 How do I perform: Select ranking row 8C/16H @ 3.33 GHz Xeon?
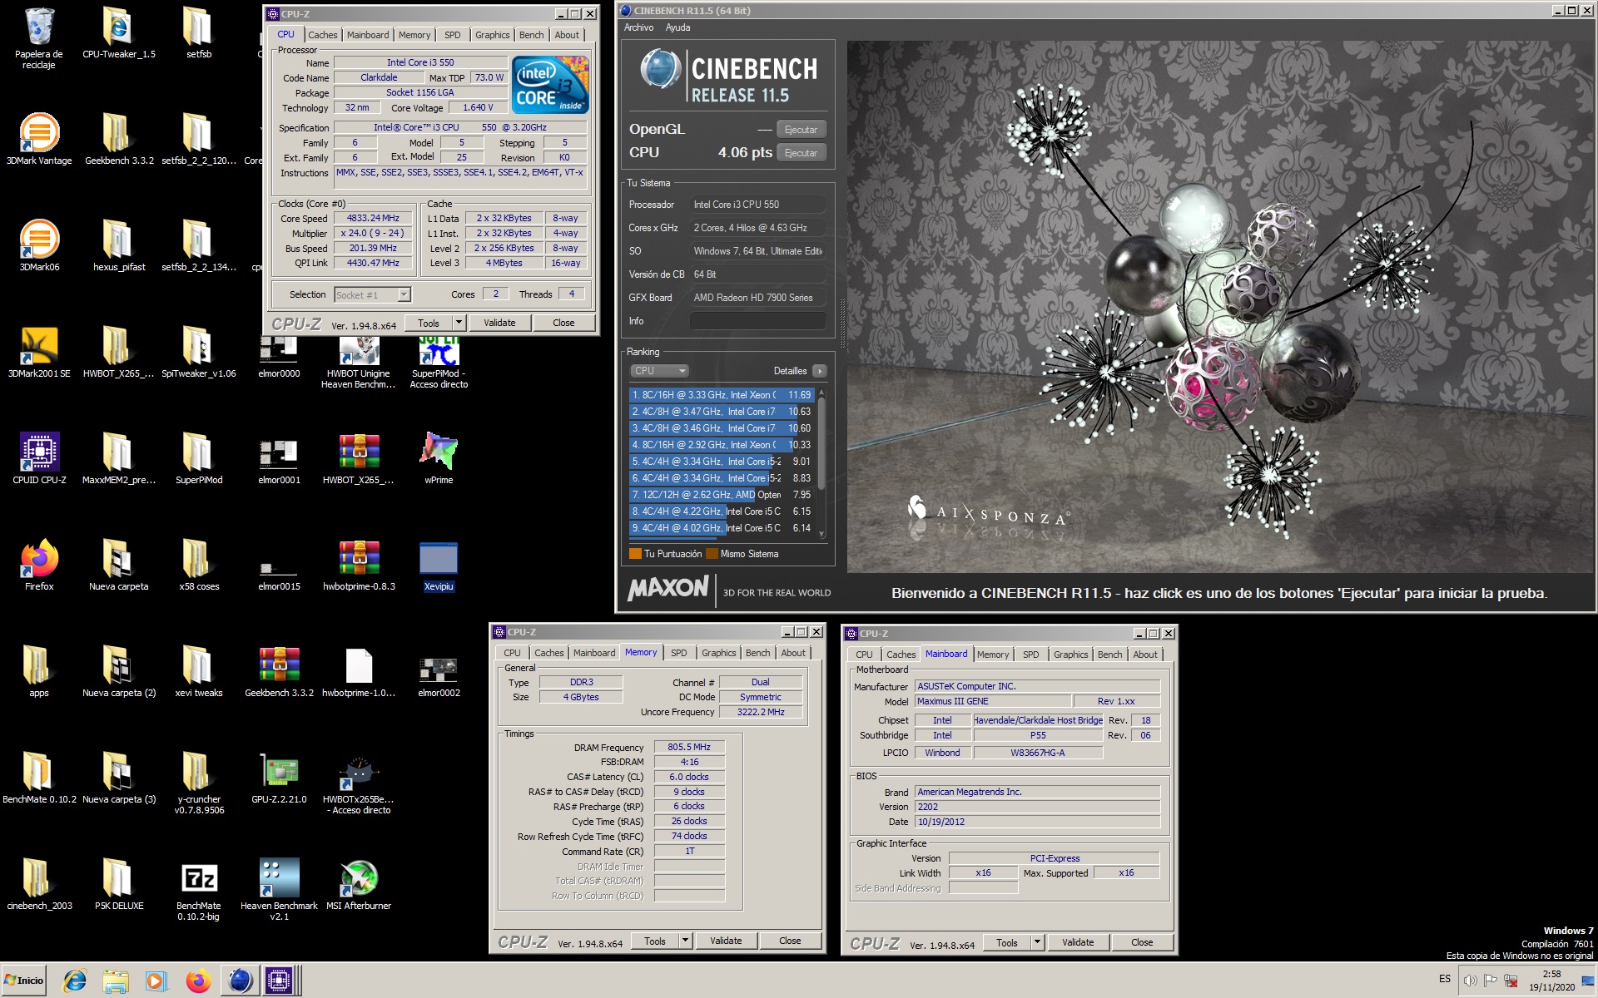[722, 395]
